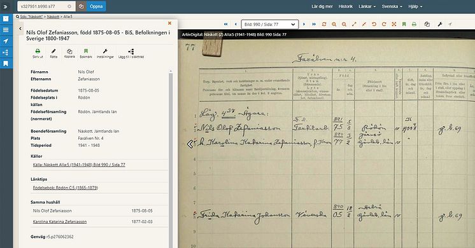Open the Länkar menu
Screen dimensions: 475x248
click(x=367, y=6)
